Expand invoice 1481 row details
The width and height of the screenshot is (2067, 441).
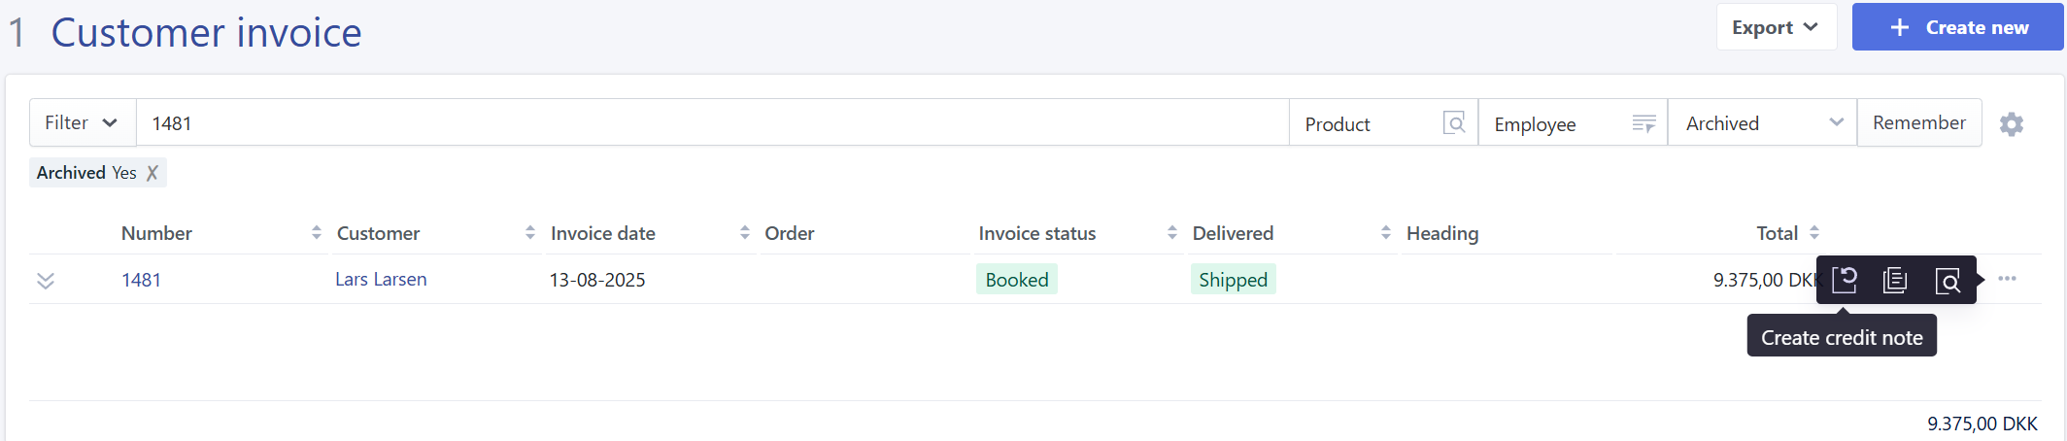coord(46,281)
